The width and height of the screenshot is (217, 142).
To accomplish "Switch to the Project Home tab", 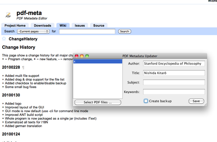I will click(15, 25).
